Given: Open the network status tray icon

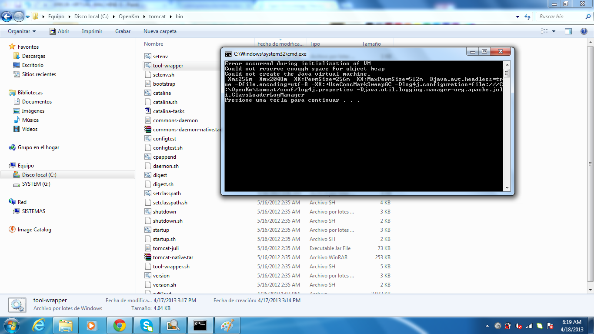Looking at the screenshot, I should point(529,325).
